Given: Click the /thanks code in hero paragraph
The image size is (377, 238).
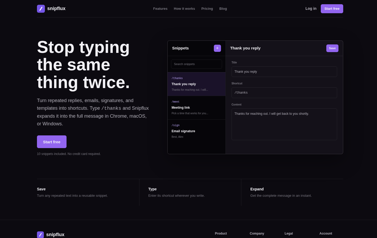Looking at the screenshot, I should point(111,108).
